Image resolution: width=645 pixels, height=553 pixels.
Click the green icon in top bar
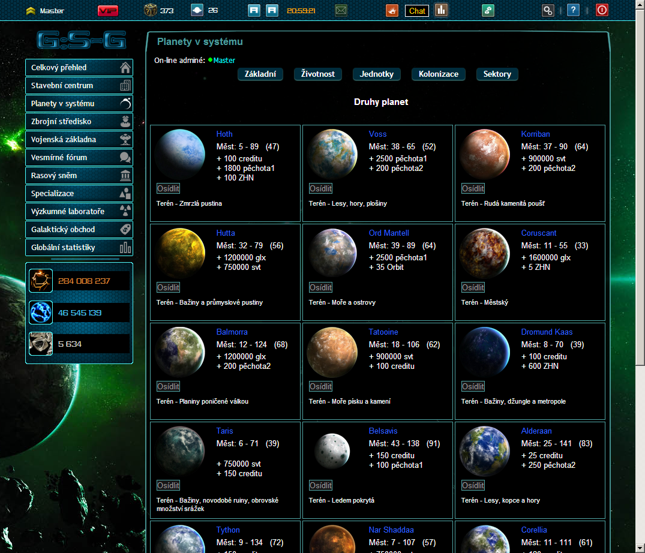pos(488,11)
